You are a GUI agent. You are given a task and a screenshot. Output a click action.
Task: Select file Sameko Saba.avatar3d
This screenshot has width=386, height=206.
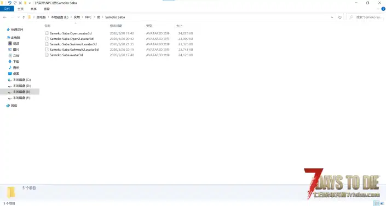point(66,55)
